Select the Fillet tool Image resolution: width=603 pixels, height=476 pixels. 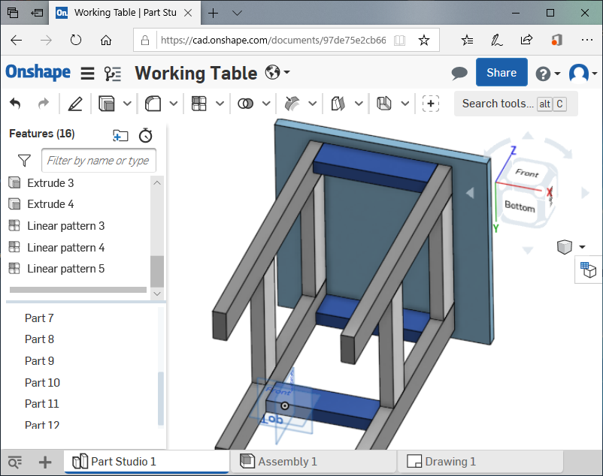pyautogui.click(x=153, y=104)
